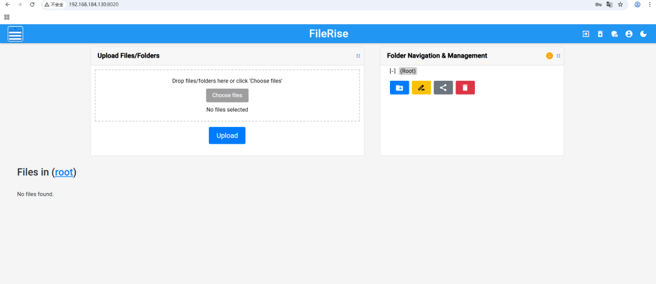The height and width of the screenshot is (284, 656).
Task: Click the Folder Navigation card drag handle
Action: [x=559, y=56]
